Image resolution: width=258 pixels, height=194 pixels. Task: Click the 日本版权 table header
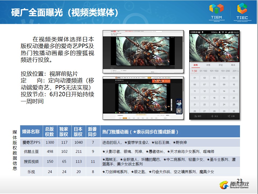pos(78,131)
